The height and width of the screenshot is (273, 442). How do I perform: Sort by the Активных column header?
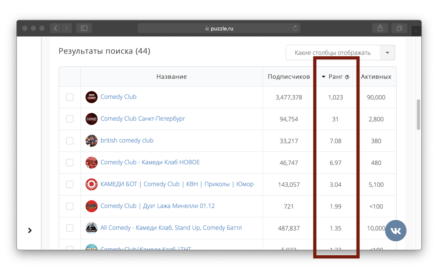[x=376, y=77]
